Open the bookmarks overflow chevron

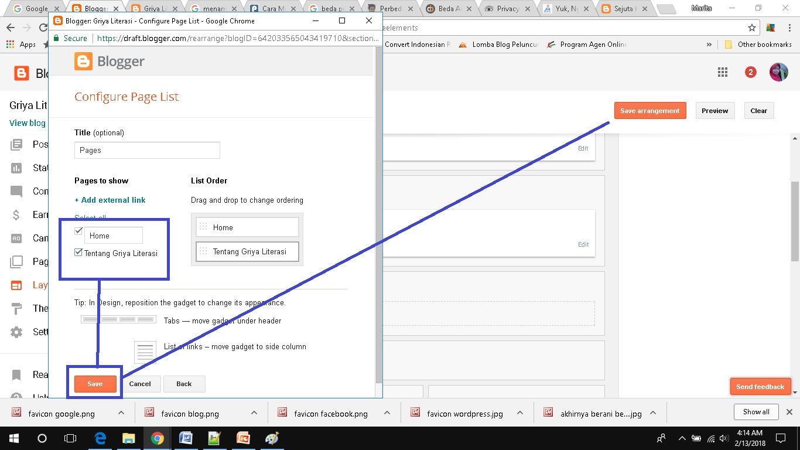point(709,44)
